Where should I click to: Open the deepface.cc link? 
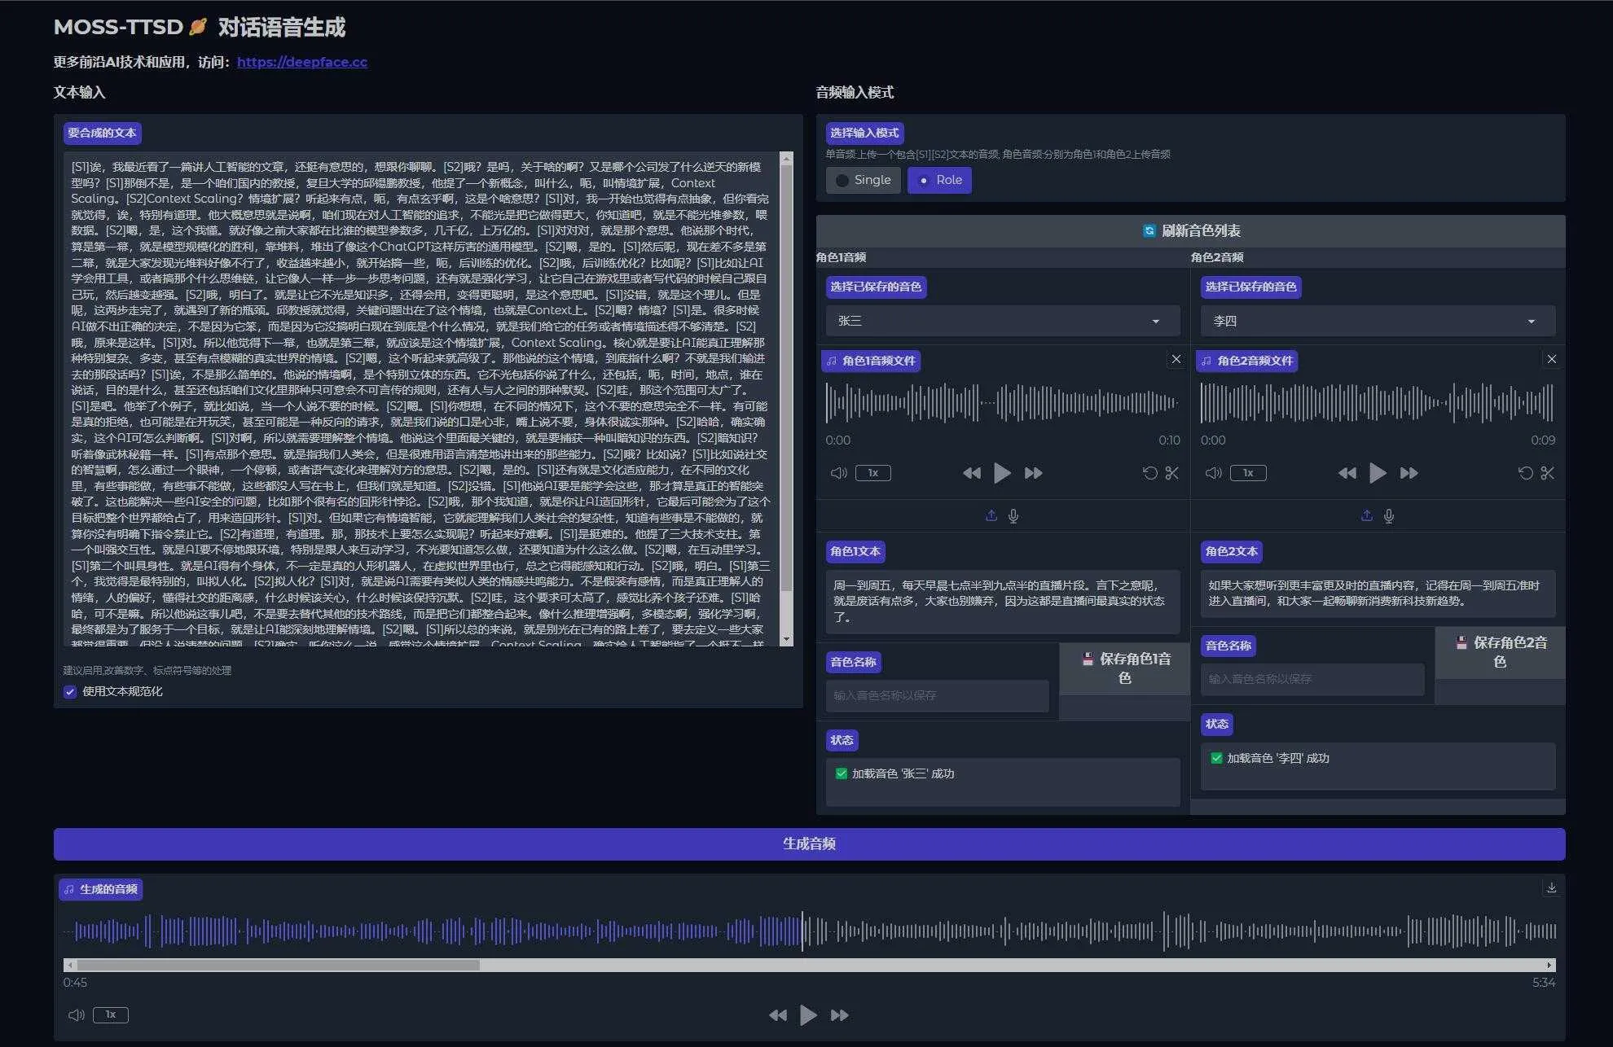click(301, 61)
